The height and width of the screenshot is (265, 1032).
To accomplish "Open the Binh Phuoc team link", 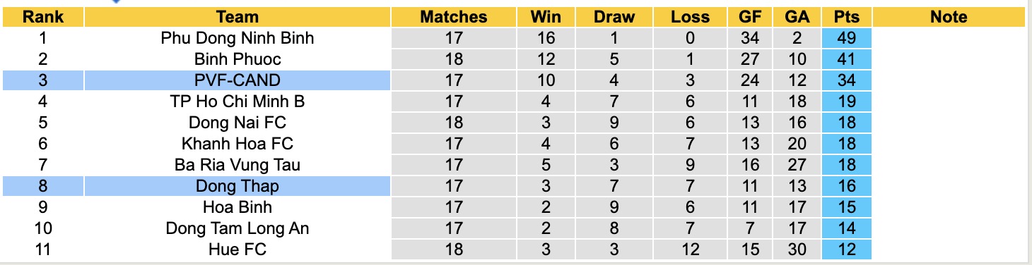I will [x=238, y=59].
